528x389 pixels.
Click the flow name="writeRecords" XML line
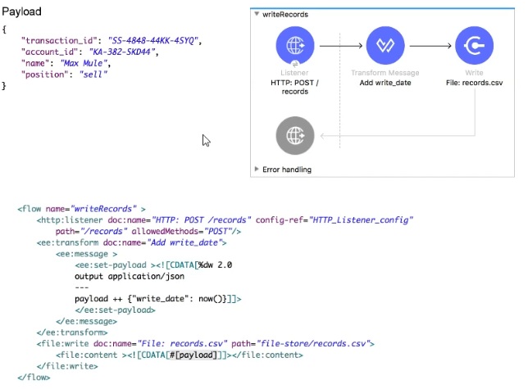[x=82, y=209]
